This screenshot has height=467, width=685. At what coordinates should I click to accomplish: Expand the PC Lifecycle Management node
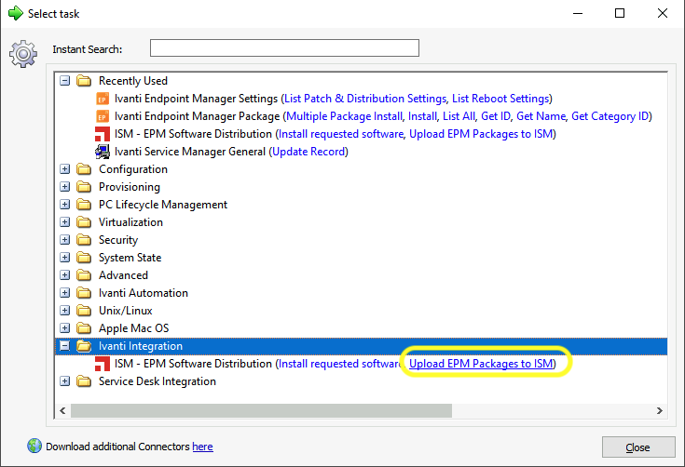(64, 205)
